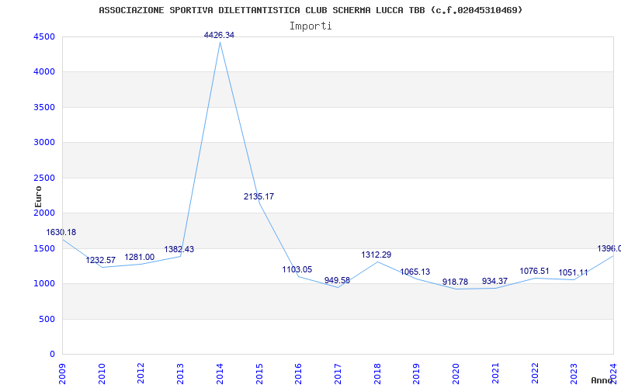Select data label 918.78
Image resolution: width=621 pixels, height=388 pixels.
click(455, 282)
